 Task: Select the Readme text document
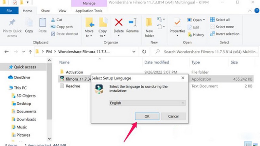click(156, 86)
